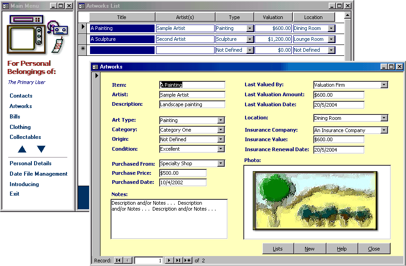Screen dimensions: 406x266
Task: Open Location dropdown for A Sculpture row
Action: [x=331, y=39]
